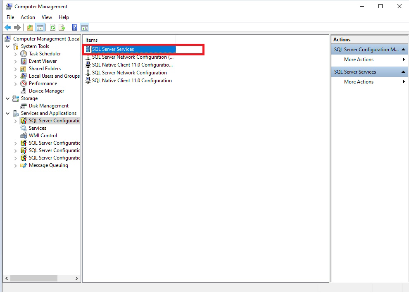Click the Up One Level toolbar icon
Viewport: 409px width, 293px height.
pyautogui.click(x=30, y=27)
